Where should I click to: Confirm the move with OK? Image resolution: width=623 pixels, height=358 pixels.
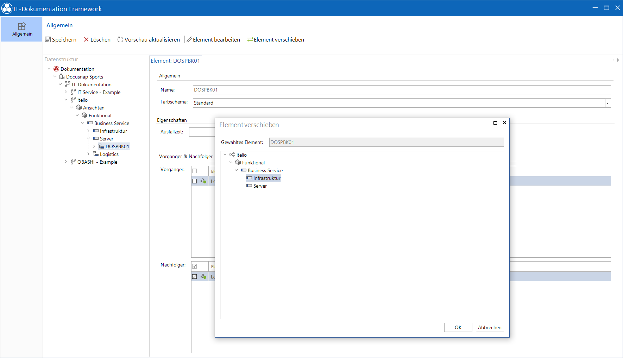pyautogui.click(x=458, y=327)
